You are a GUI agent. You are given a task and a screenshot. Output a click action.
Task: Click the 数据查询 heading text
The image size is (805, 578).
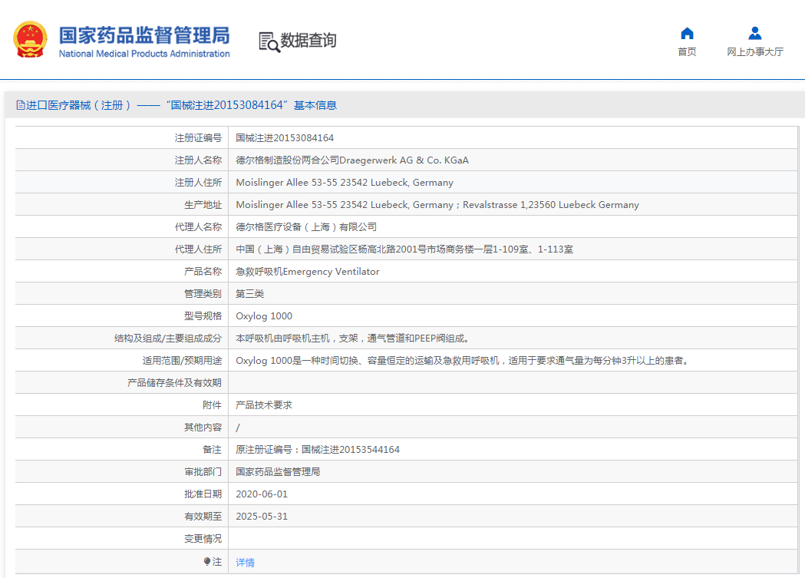308,41
